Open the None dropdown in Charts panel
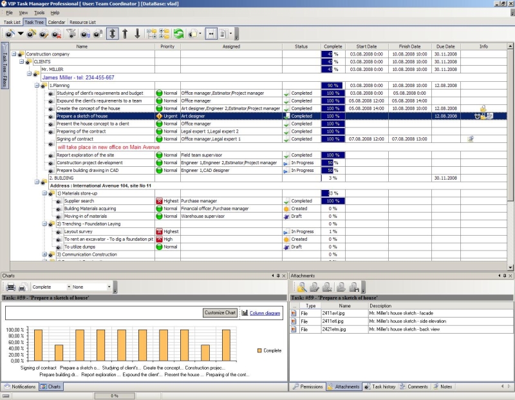Screen dimensions: 515x400 (x=109, y=287)
